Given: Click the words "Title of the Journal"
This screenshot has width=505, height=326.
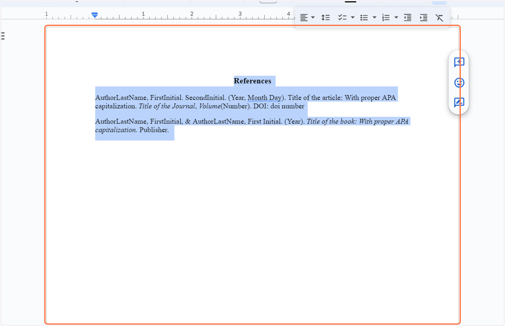Looking at the screenshot, I should click(x=167, y=106).
